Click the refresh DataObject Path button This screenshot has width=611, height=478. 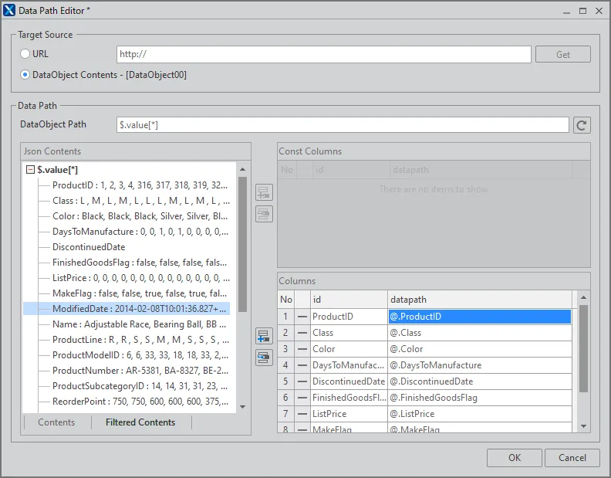pyautogui.click(x=581, y=125)
